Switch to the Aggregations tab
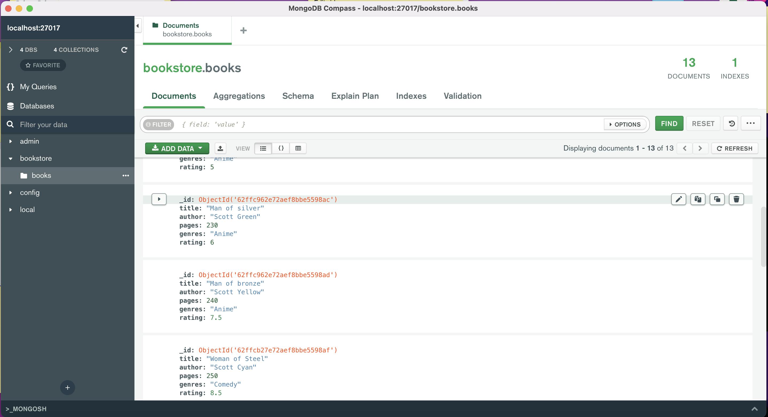Viewport: 768px width, 417px height. tap(239, 96)
